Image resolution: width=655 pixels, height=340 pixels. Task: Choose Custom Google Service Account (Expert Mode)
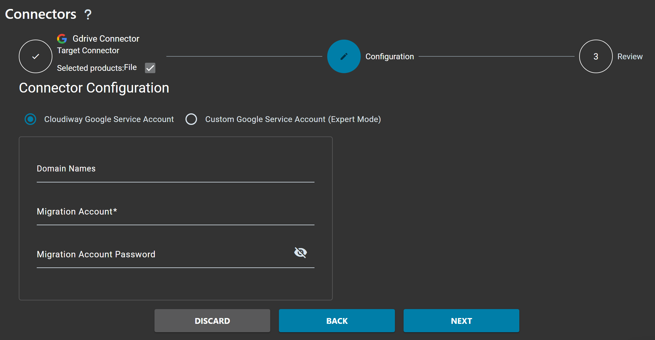[191, 119]
